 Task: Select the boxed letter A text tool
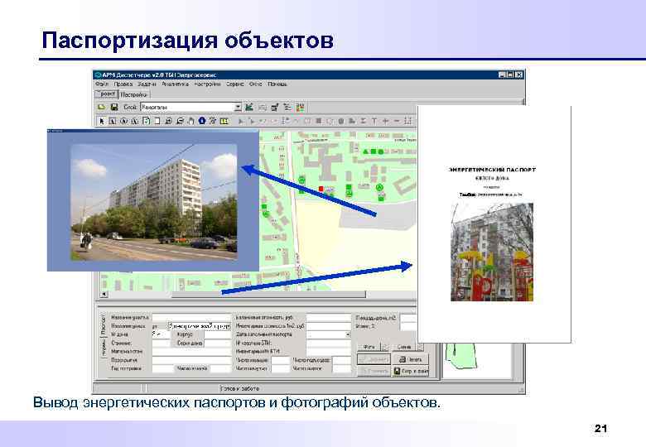click(113, 121)
